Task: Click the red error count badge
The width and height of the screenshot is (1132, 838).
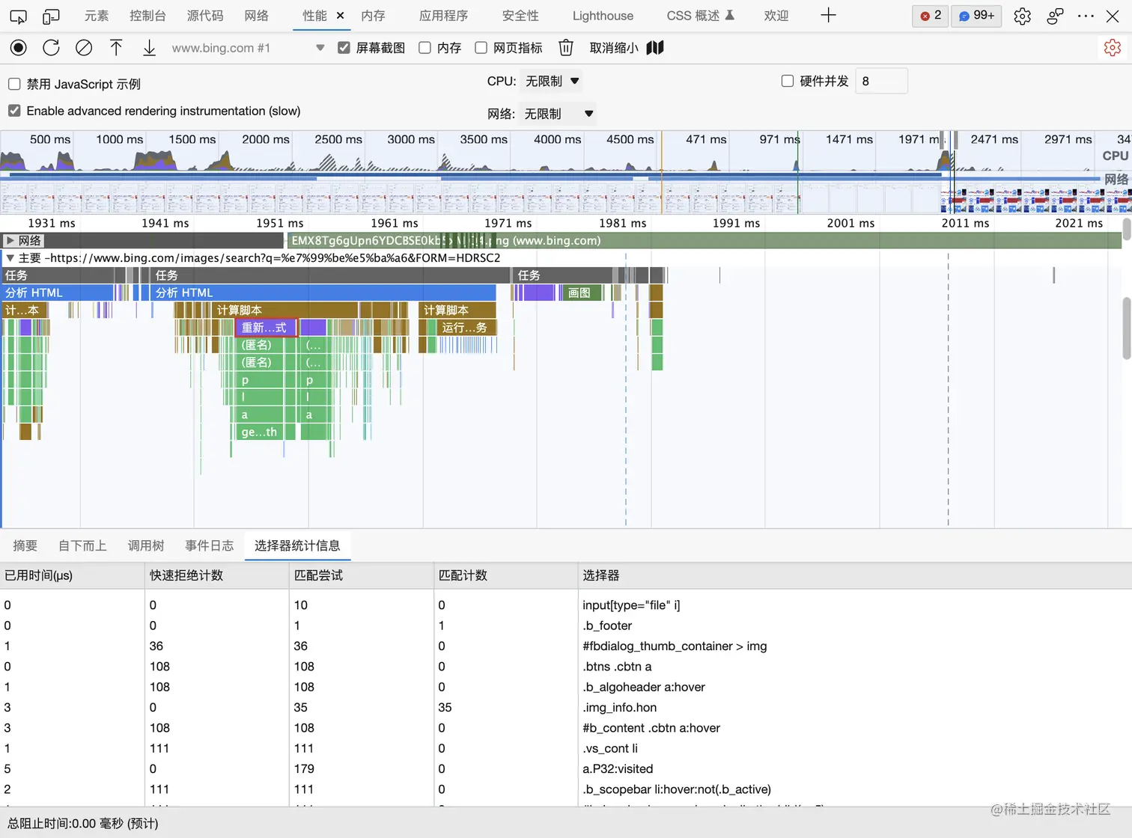Action: pyautogui.click(x=931, y=16)
